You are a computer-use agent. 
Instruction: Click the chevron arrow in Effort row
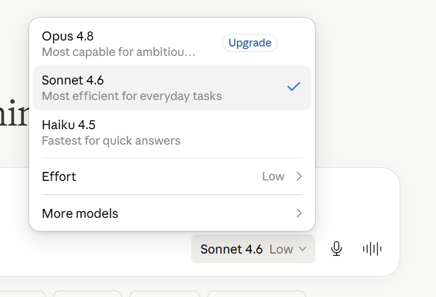(299, 176)
